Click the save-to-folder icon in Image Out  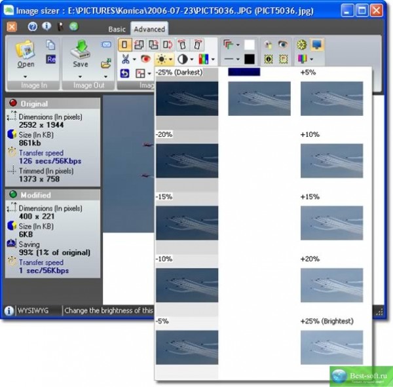[106, 63]
